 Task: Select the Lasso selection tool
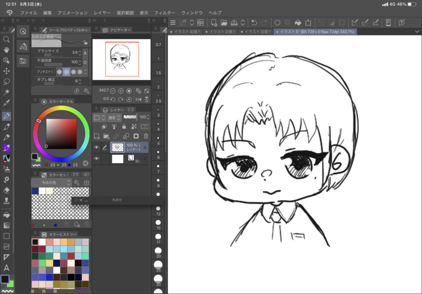click(x=6, y=82)
